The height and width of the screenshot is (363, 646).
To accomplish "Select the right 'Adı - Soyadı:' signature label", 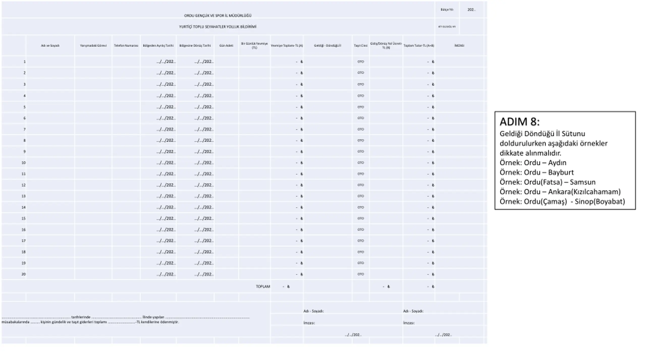I will tap(413, 311).
